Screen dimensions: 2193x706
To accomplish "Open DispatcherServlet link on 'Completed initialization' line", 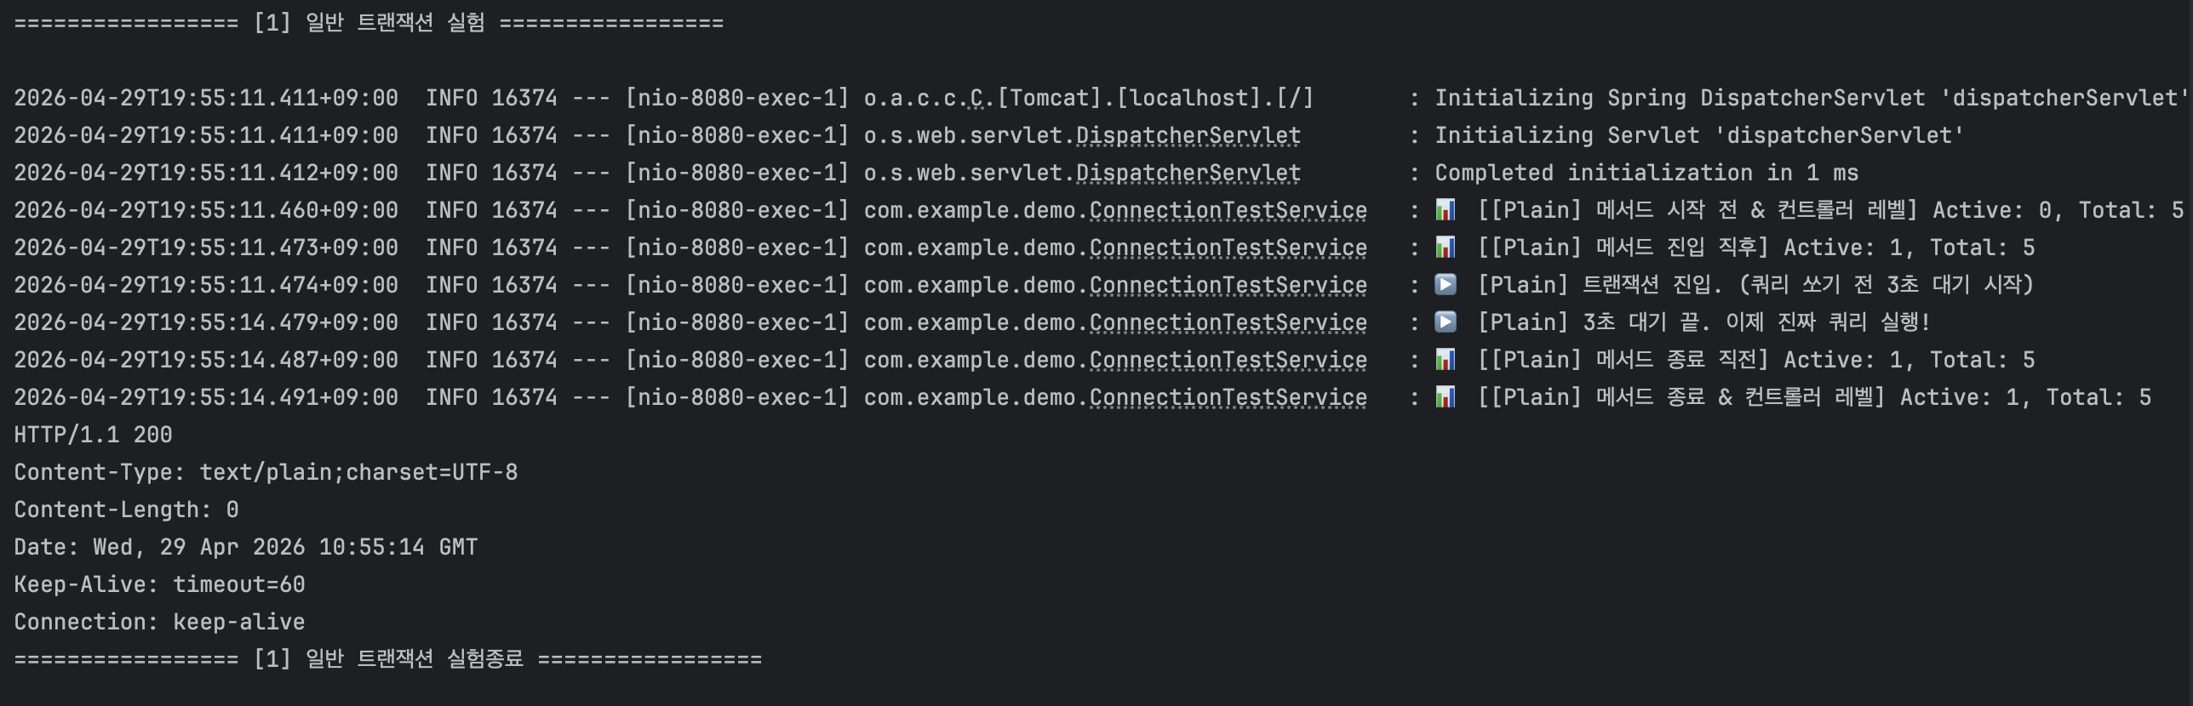I will [x=1188, y=174].
